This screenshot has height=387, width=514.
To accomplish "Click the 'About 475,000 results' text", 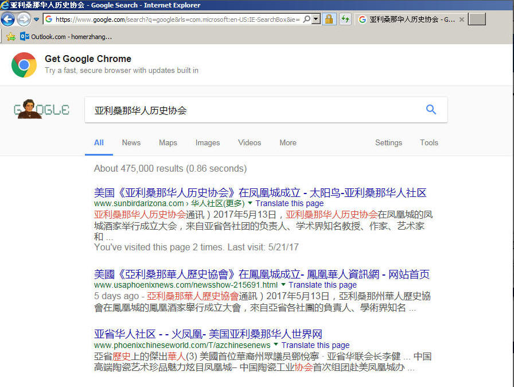I will [x=170, y=169].
